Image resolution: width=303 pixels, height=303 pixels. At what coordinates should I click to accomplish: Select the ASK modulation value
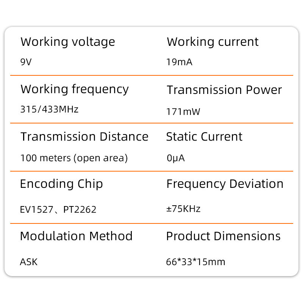click(x=29, y=262)
